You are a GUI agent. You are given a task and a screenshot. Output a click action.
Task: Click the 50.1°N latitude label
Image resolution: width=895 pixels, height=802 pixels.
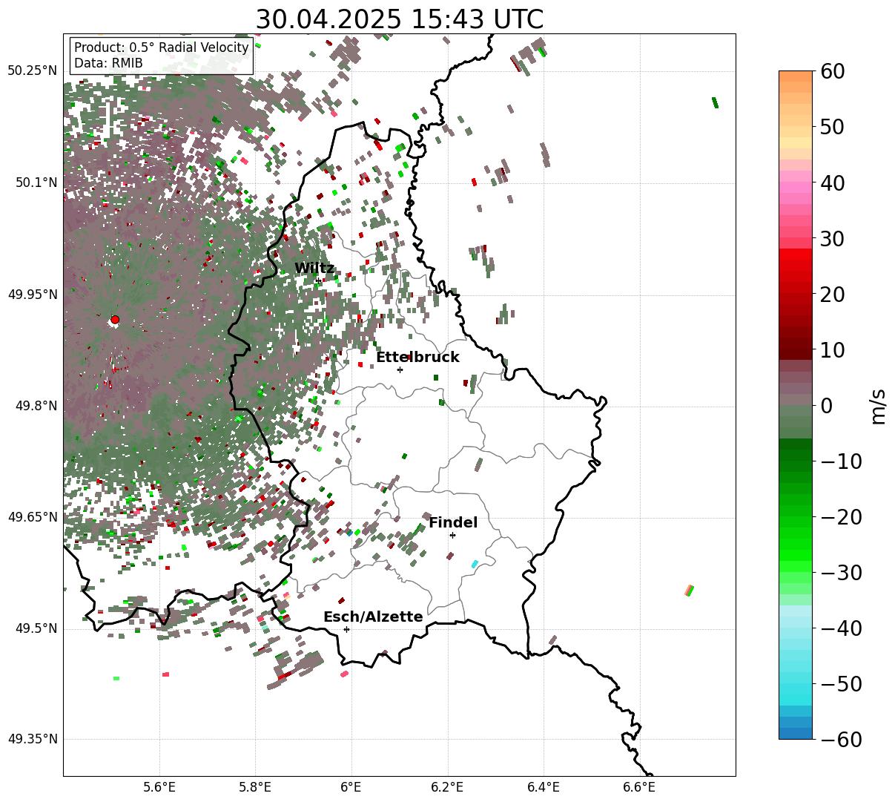(36, 183)
